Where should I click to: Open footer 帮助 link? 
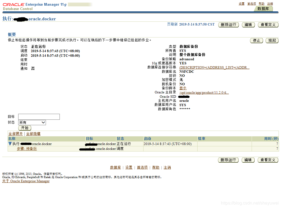click(x=156, y=167)
